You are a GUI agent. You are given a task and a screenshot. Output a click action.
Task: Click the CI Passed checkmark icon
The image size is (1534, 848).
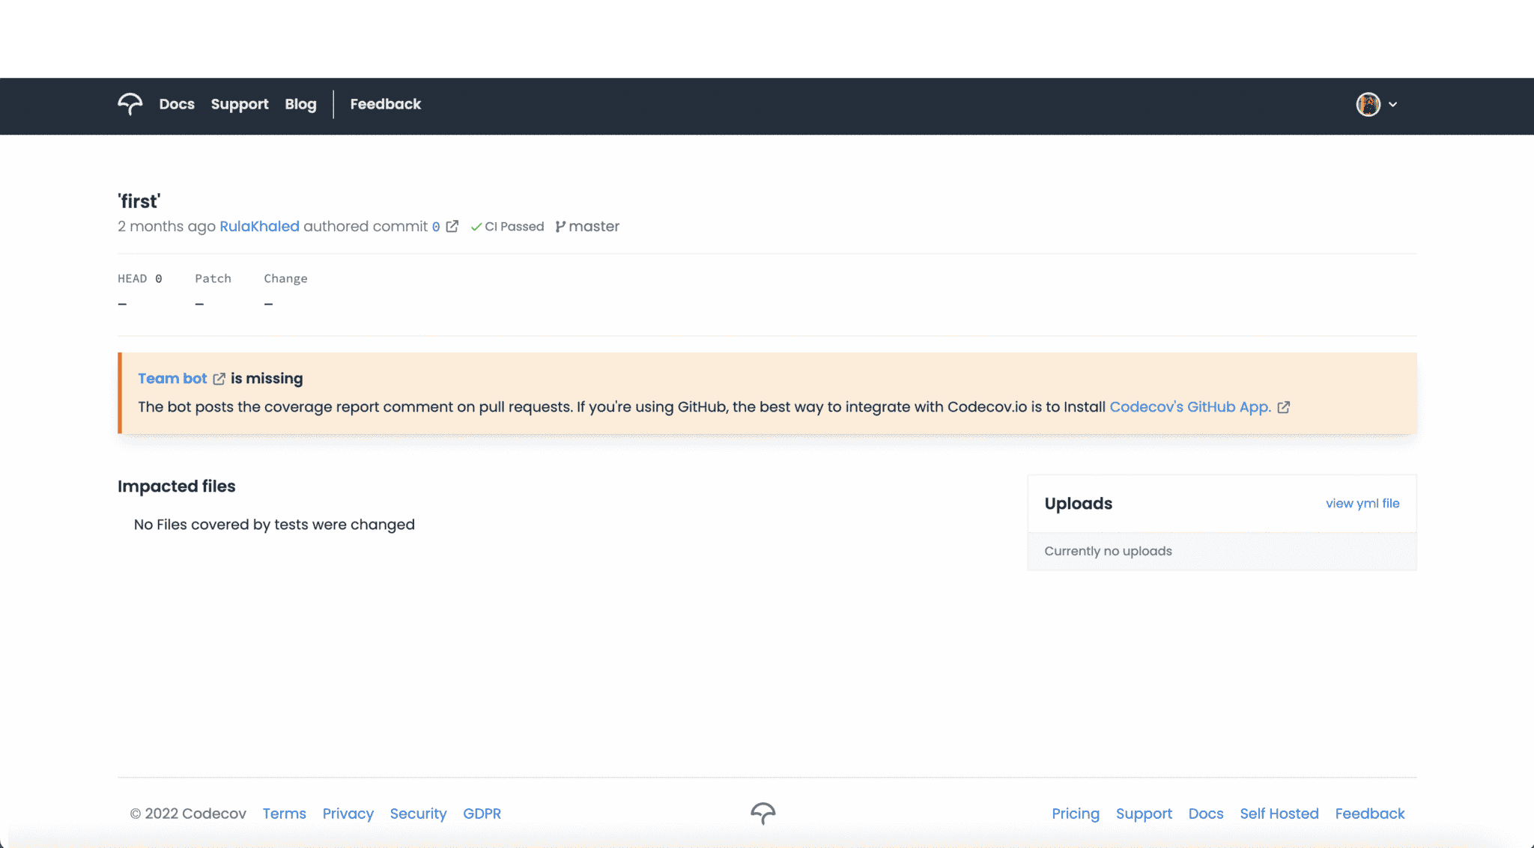click(476, 226)
